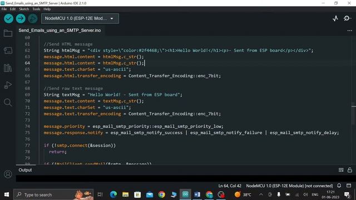Image resolution: width=356 pixels, height=200 pixels.
Task: Open Microsoft Word from the taskbar
Action: coord(197,194)
